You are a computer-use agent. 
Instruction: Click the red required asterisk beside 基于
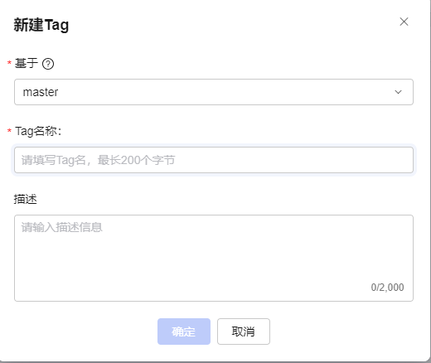[x=9, y=63]
